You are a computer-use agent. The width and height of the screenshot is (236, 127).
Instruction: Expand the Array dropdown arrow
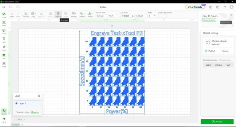pos(35,13)
